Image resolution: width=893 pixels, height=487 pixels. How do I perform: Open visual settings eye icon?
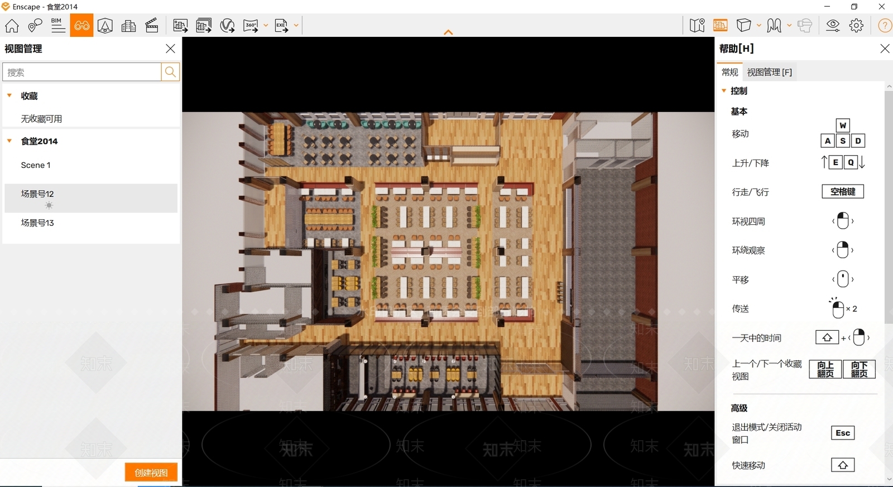[833, 26]
